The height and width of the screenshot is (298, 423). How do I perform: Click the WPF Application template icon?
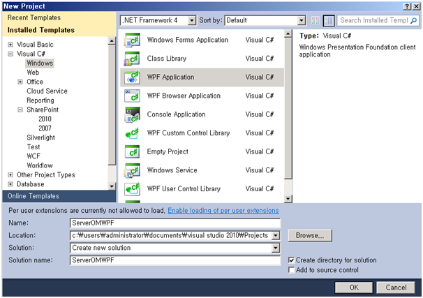click(132, 77)
